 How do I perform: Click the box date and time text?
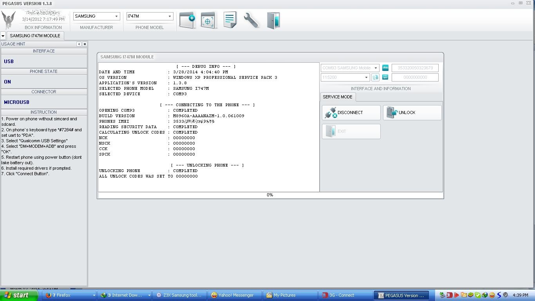point(43,19)
